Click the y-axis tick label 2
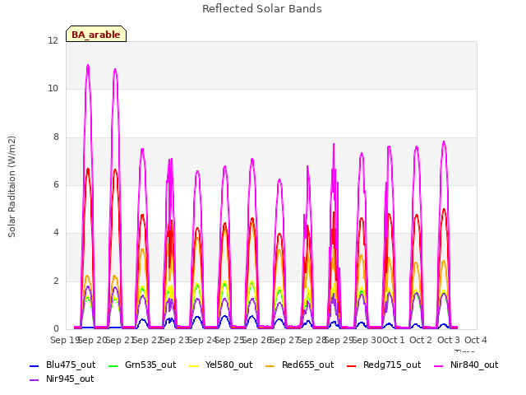 coord(56,281)
